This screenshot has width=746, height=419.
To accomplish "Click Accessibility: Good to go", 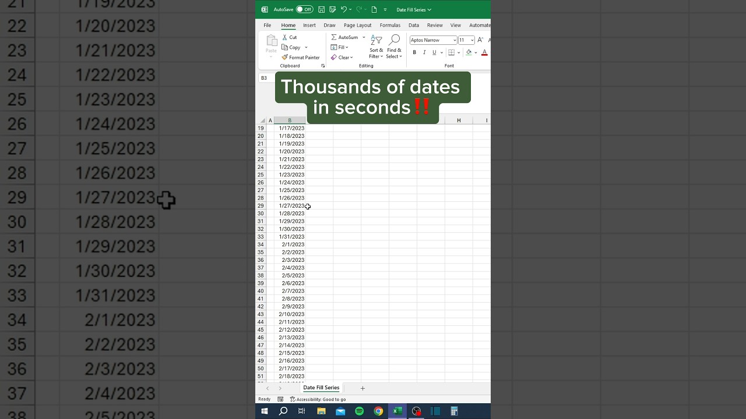I will tap(318, 399).
